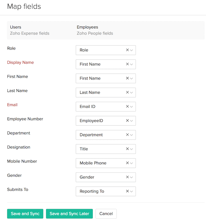This screenshot has width=206, height=223.
Task: Remove Department mapping with X icon
Action: click(127, 135)
